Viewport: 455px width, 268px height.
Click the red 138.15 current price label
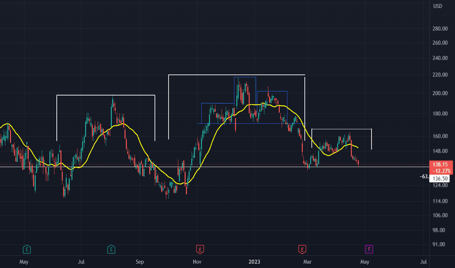pos(441,168)
